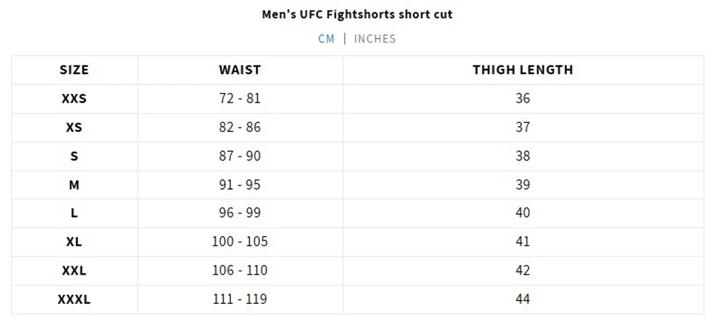Switch units to CM
Image resolution: width=714 pixels, height=327 pixels.
coord(326,39)
